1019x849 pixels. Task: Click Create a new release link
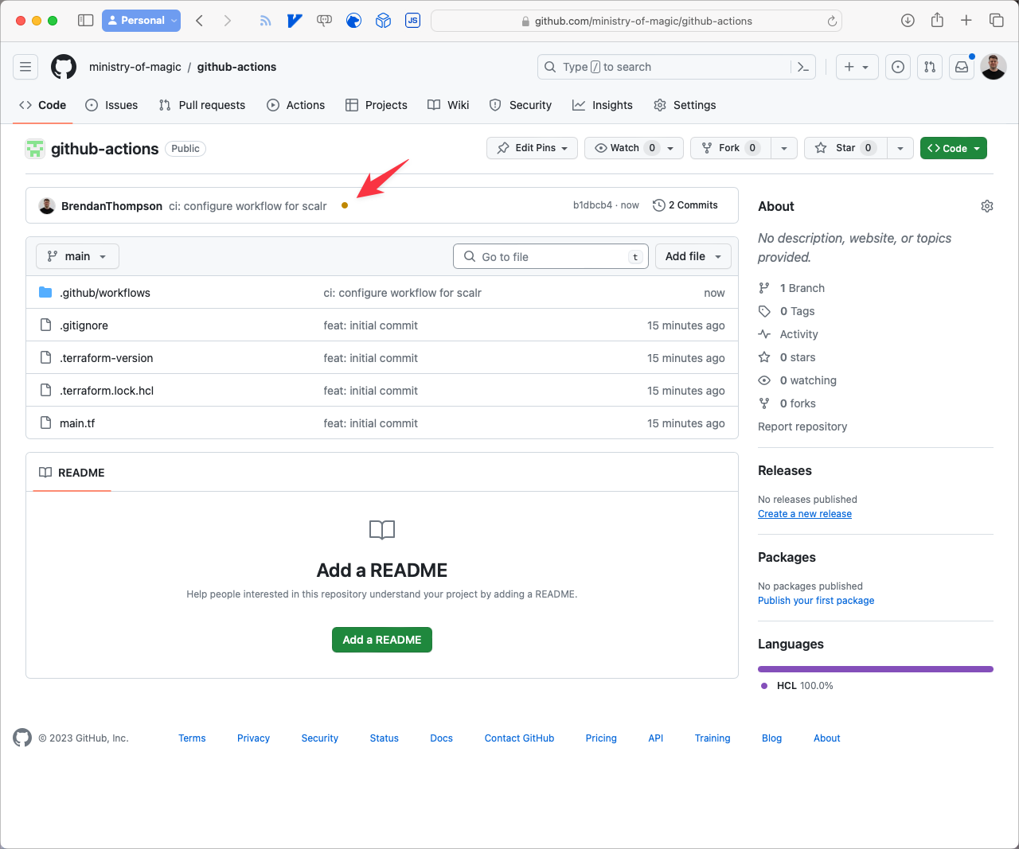pos(805,514)
